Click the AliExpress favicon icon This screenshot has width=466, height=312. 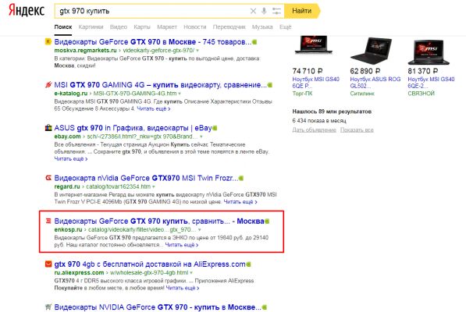pos(48,264)
